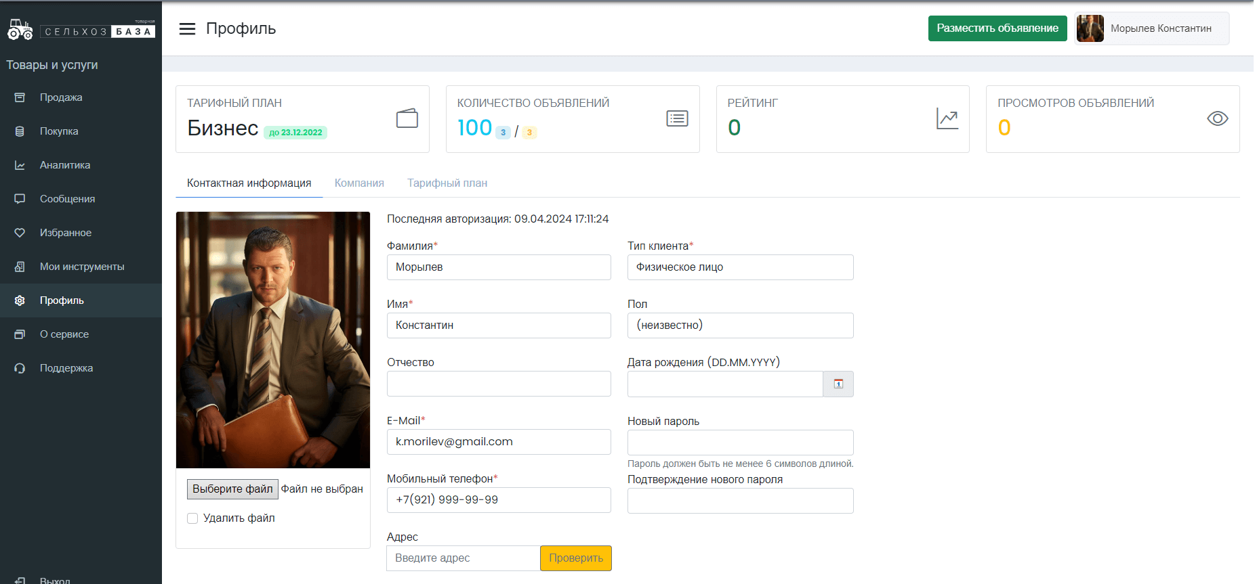
Task: Click the hamburger menu icon
Action: pos(187,28)
